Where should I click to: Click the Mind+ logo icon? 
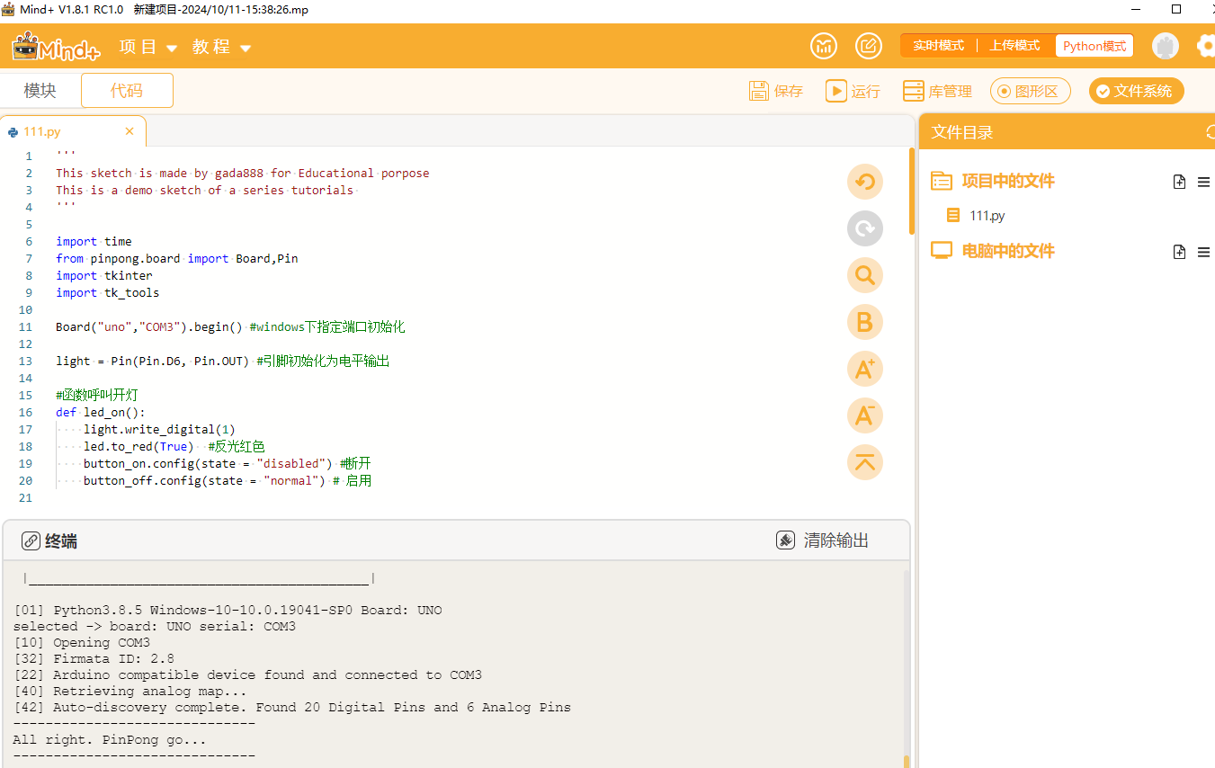click(55, 46)
